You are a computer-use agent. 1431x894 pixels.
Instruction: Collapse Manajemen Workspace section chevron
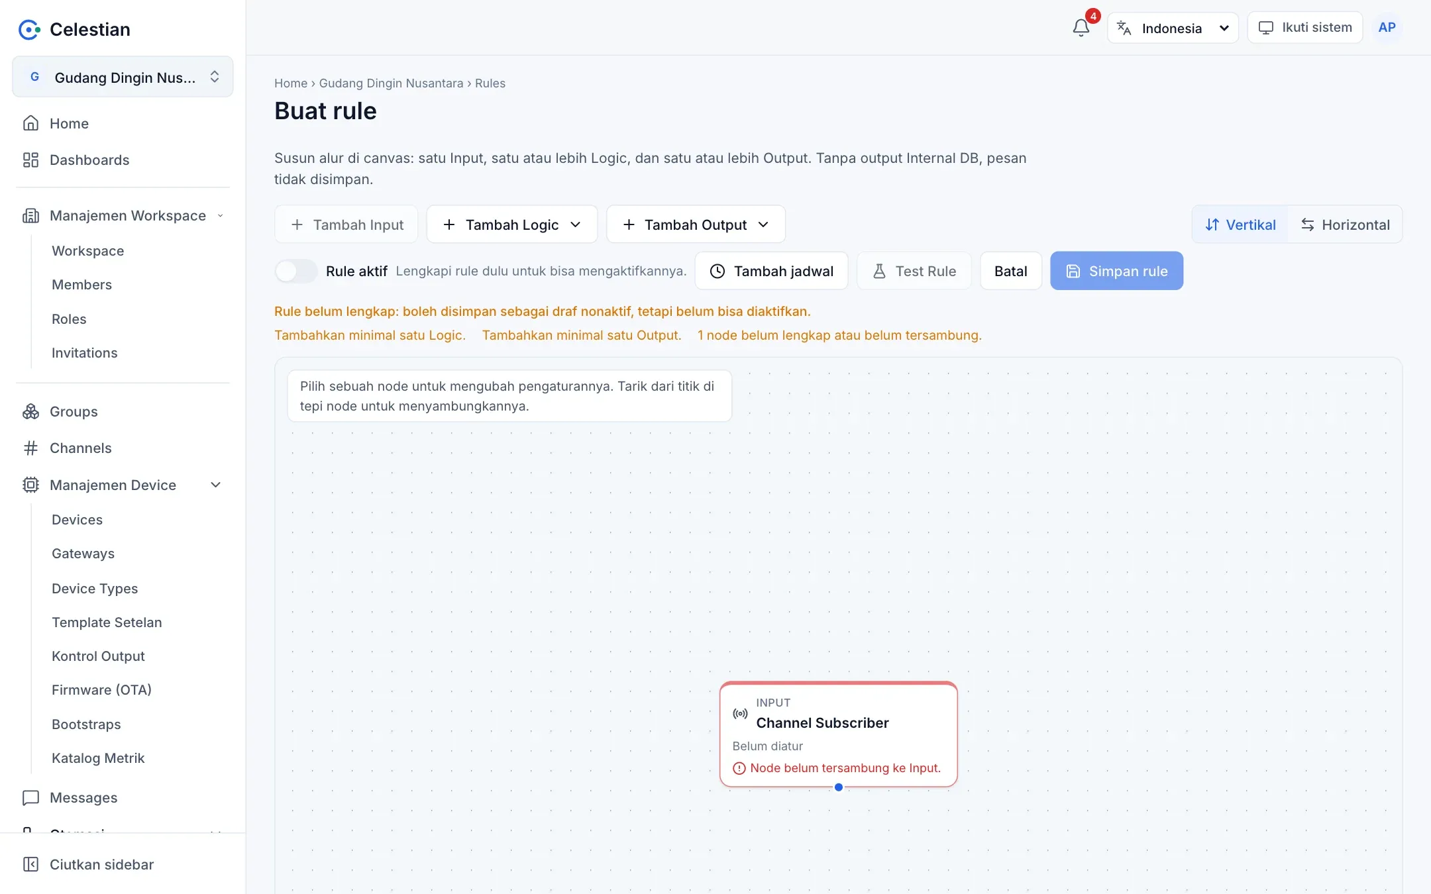[220, 215]
